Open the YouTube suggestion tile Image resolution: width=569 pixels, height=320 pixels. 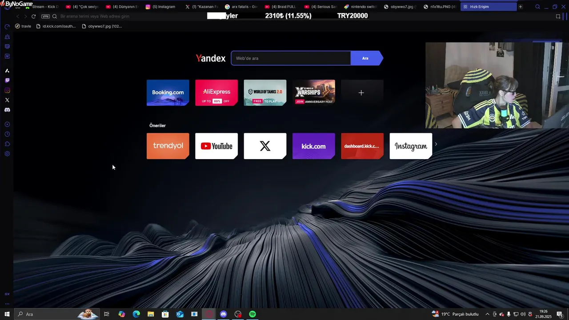(216, 146)
